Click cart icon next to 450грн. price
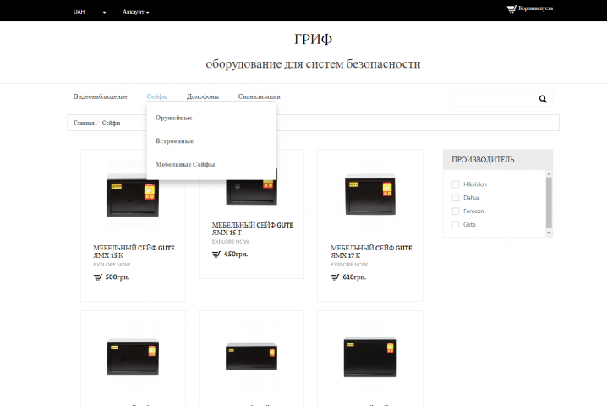Screen dimensions: 607x406 pyautogui.click(x=216, y=254)
